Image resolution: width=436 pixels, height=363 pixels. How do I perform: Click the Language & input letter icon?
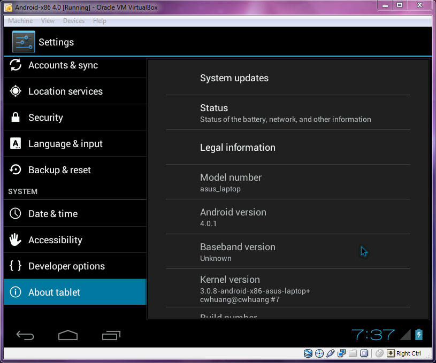pos(16,143)
